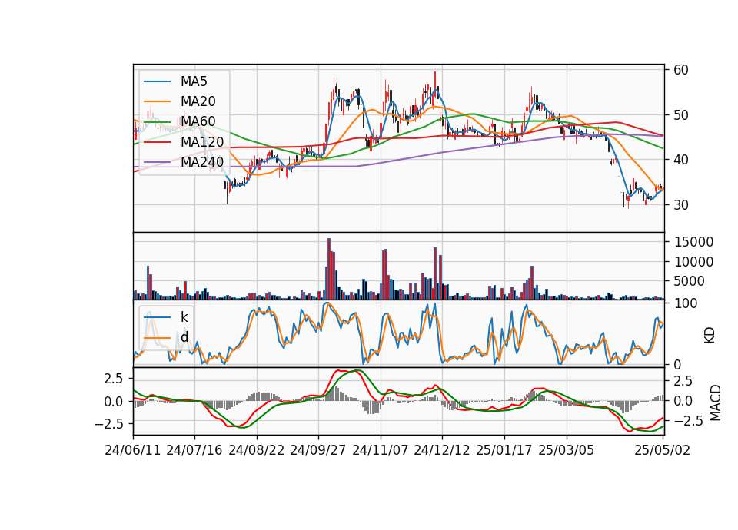This screenshot has height=530, width=738.
Task: Click the MACD axis title
Action: [716, 402]
